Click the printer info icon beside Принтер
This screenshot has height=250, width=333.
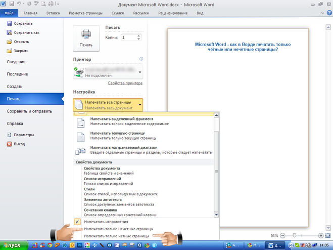[141, 59]
